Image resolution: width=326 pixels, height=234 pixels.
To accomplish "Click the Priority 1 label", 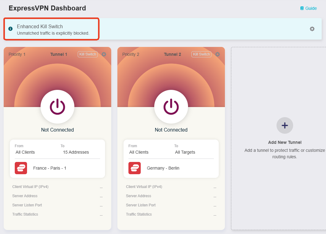I will [x=17, y=54].
